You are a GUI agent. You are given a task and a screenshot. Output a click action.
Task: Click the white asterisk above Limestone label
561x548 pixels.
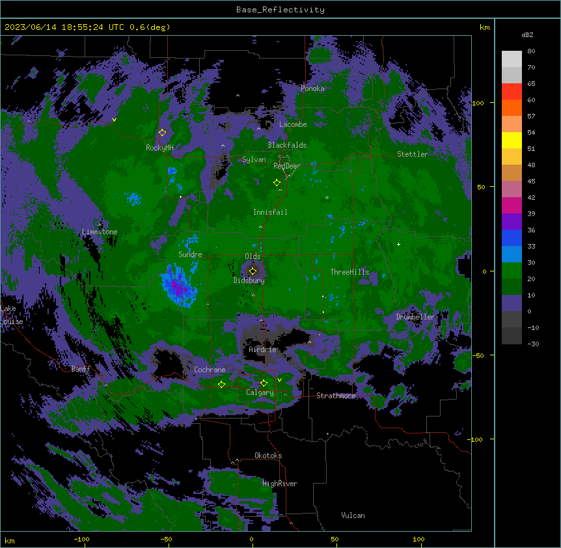coord(100,225)
